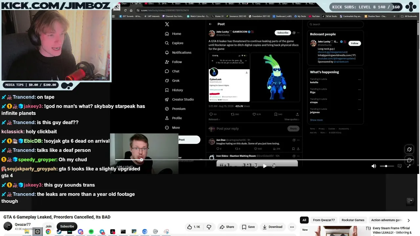The image size is (420, 236).
Task: Go to Home in X sidebar
Action: click(x=173, y=34)
